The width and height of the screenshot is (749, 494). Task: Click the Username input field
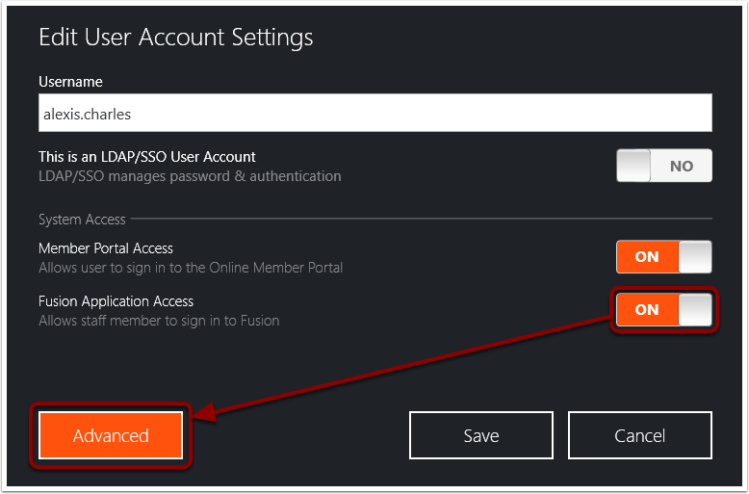coord(374,113)
